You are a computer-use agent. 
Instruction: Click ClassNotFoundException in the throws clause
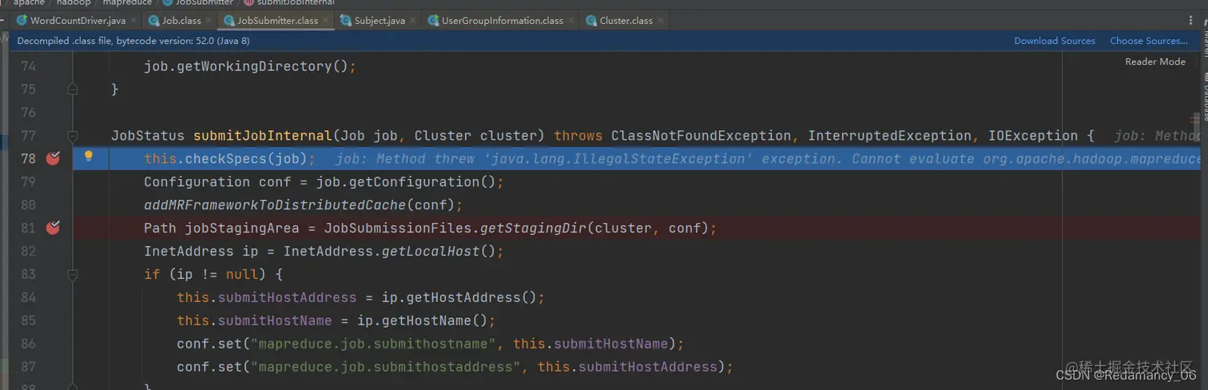click(x=701, y=136)
